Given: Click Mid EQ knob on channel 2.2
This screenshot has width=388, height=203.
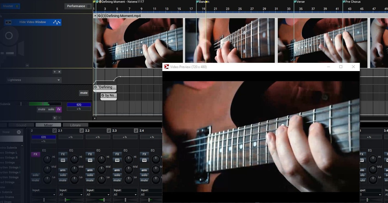Looking at the screenshot, I should pyautogui.click(x=101, y=170).
